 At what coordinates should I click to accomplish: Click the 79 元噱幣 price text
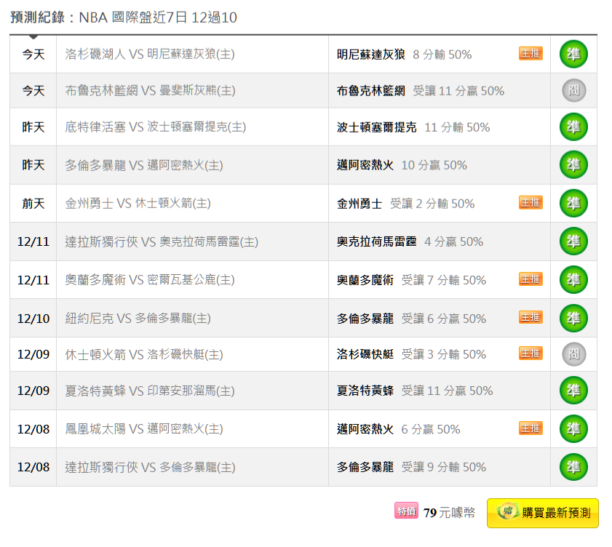tap(449, 512)
